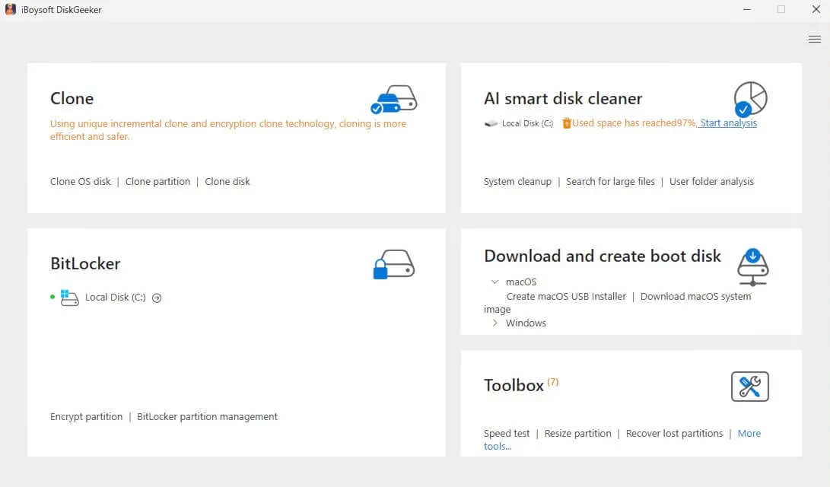Open the Toolbox wrench icon
Screen dimensions: 830x487
749,387
